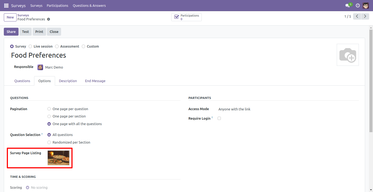This screenshot has height=192, width=373.
Task: Select All questions option
Action: pos(49,135)
